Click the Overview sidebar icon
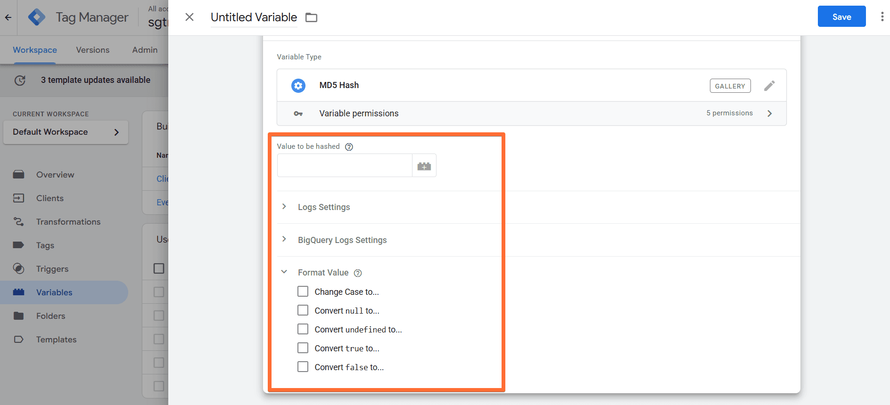Screen dimensions: 890x405 pos(19,175)
